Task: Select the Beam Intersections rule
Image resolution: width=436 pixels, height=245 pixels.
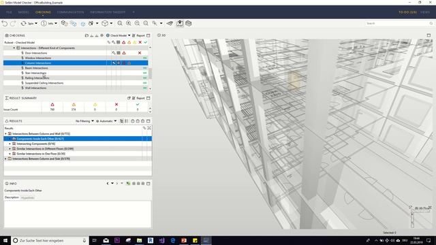Action: (36, 68)
